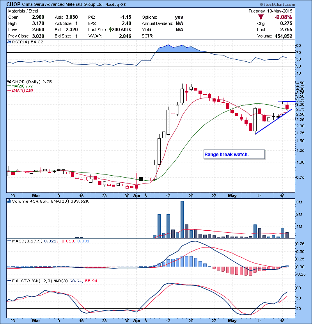The width and height of the screenshot is (312, 324).
Task: Click the horizontal blue resistance line near 3.25
Action: pyautogui.click(x=287, y=101)
